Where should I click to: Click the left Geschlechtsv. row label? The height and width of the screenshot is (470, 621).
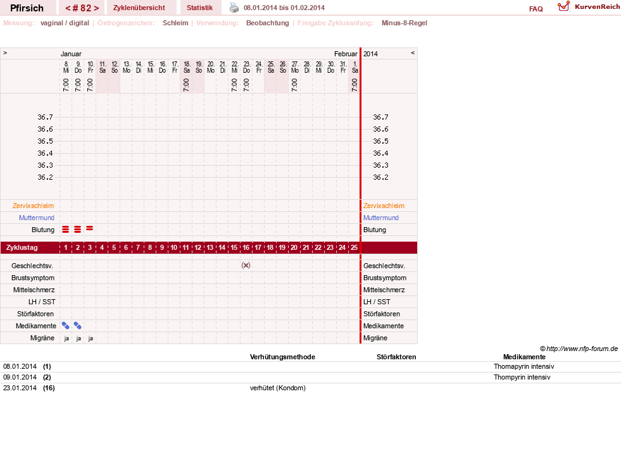click(32, 266)
